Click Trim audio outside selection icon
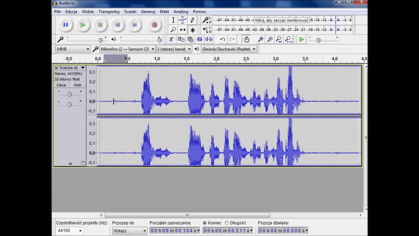The image size is (419, 236). coord(199,39)
